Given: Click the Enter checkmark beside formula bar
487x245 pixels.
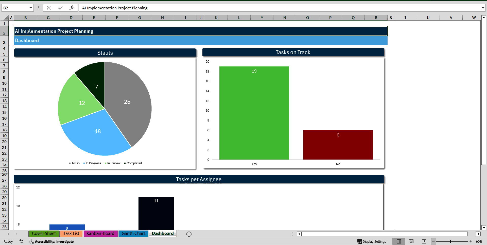Looking at the screenshot, I should tap(60, 8).
